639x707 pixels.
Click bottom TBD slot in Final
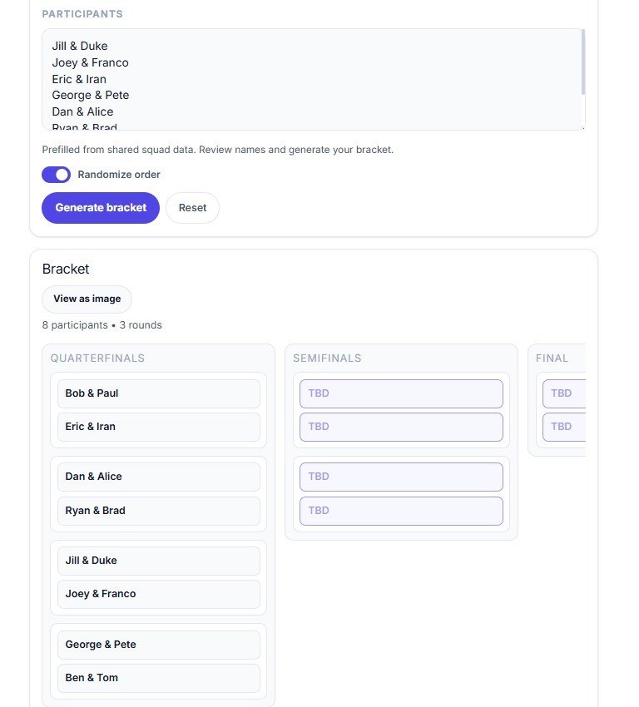tap(564, 427)
